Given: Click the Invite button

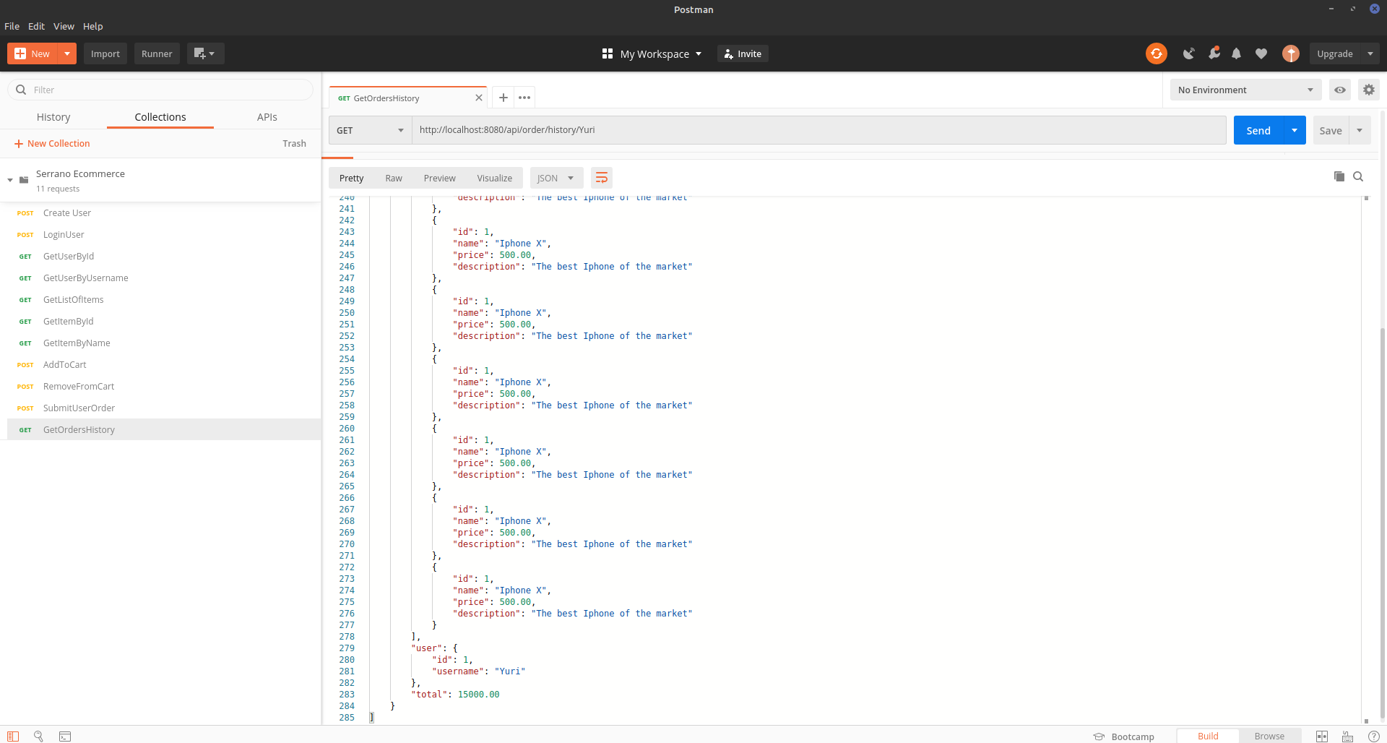Looking at the screenshot, I should coord(743,53).
